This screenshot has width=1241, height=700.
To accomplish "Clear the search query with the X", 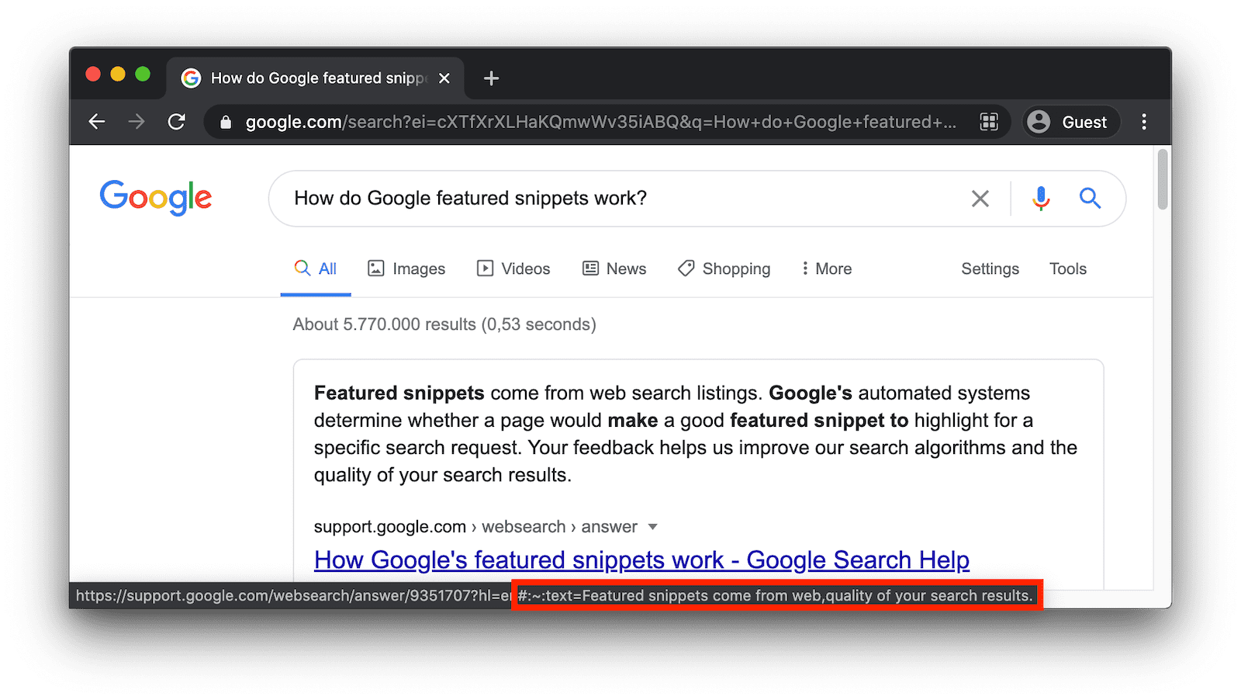I will pos(980,199).
